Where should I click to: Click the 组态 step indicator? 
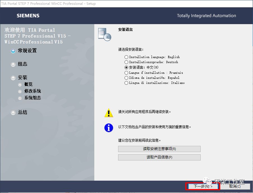[13, 65]
